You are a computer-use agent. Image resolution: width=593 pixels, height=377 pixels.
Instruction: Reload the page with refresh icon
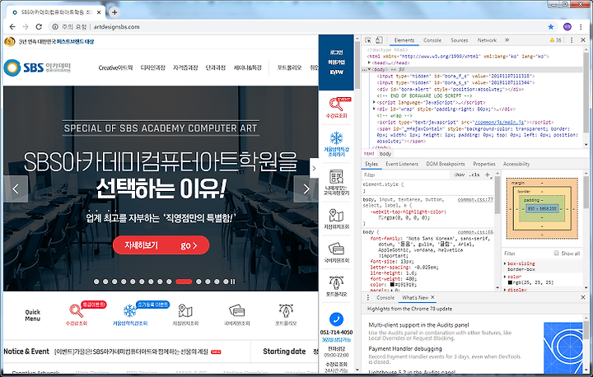39,27
